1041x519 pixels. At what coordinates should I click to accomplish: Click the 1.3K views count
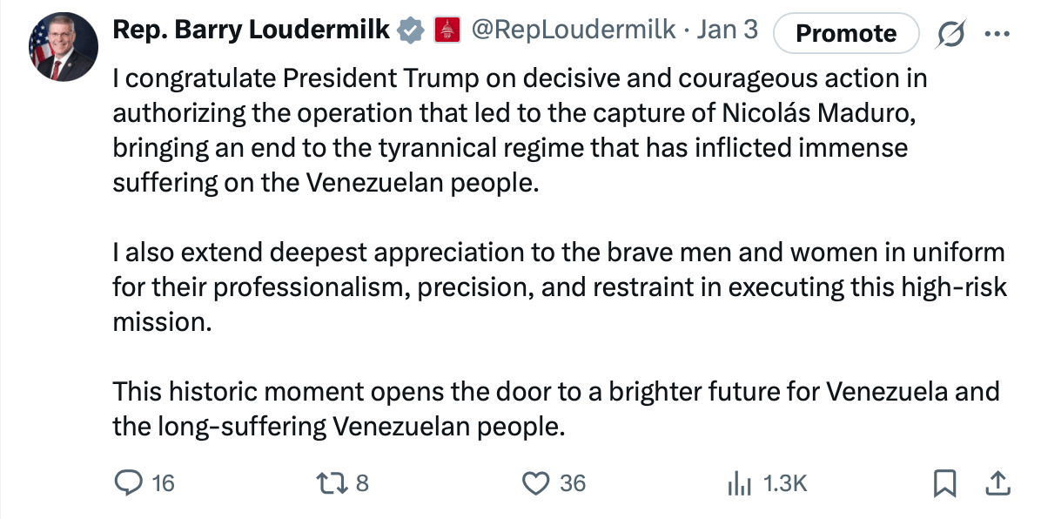784,483
